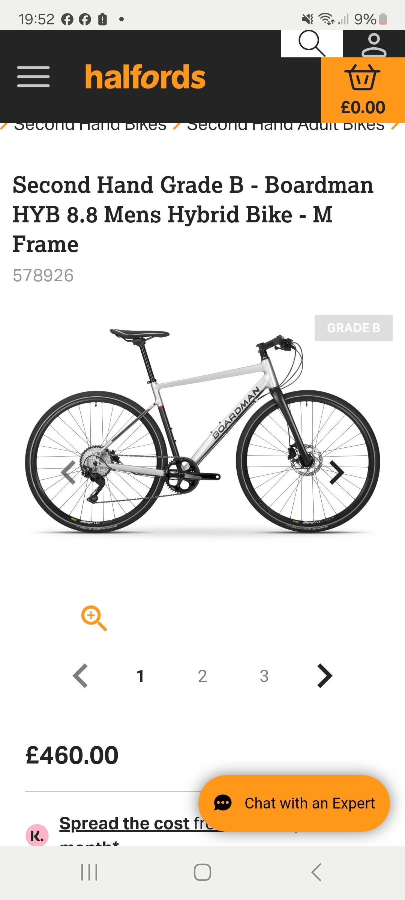Open the hamburger navigation menu
This screenshot has width=405, height=900.
(33, 77)
